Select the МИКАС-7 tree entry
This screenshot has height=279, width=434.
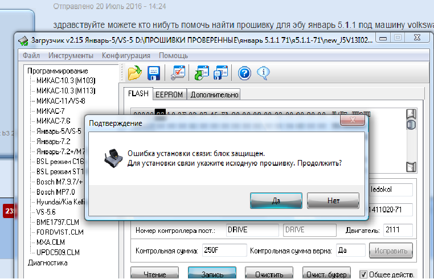(50, 111)
